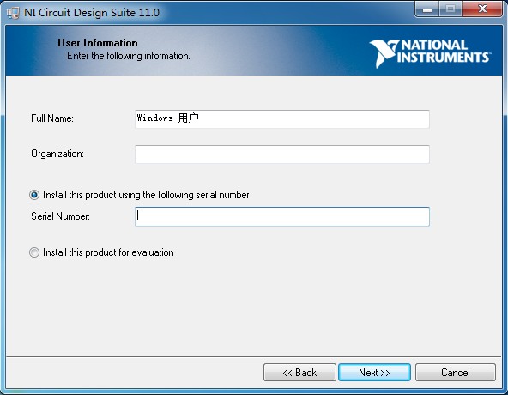Viewport: 508px width, 395px height.
Task: Click the 'Organization:' label
Action: coord(57,154)
